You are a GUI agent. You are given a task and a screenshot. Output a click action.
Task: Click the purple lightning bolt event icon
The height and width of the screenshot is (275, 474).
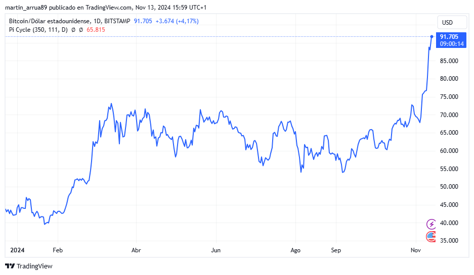point(431,224)
